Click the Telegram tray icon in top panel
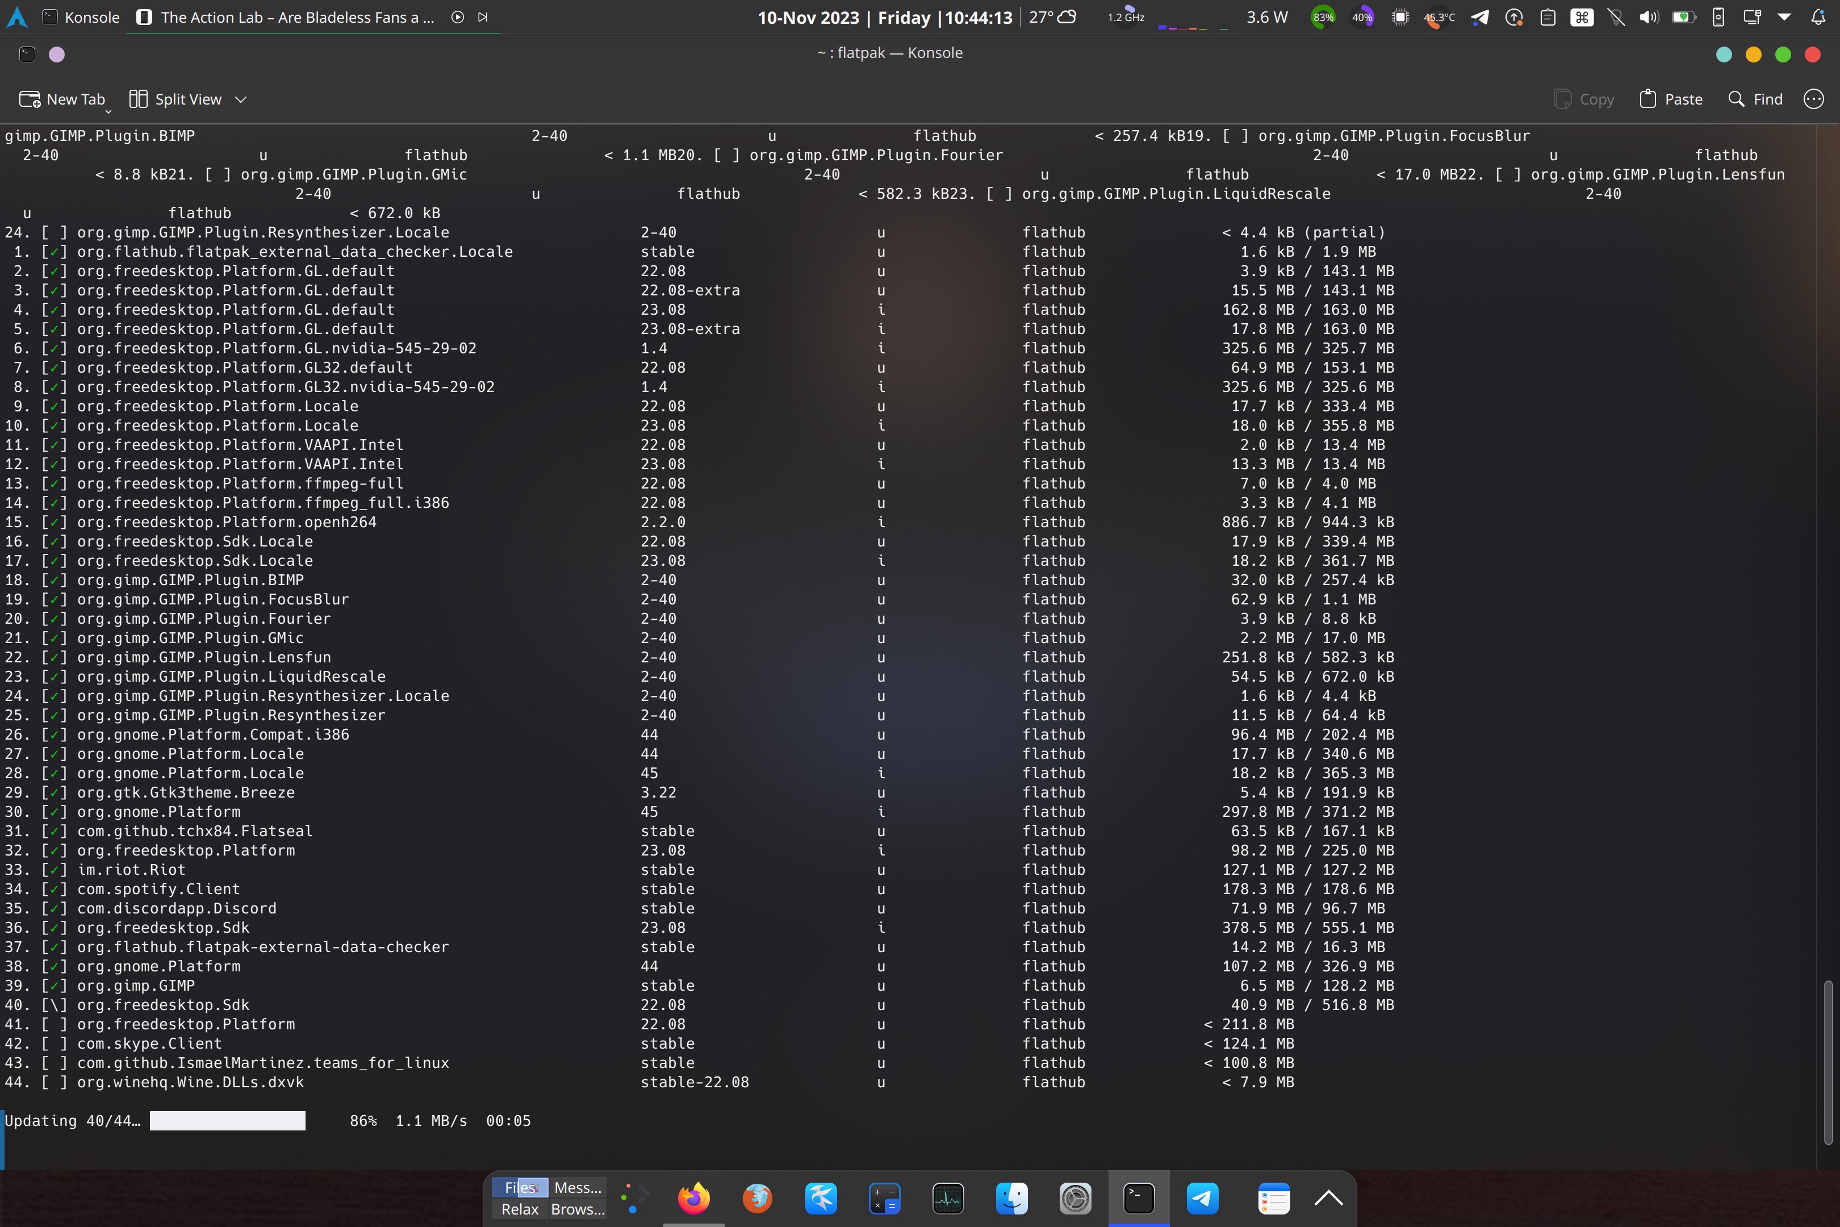This screenshot has height=1227, width=1840. 1479,17
